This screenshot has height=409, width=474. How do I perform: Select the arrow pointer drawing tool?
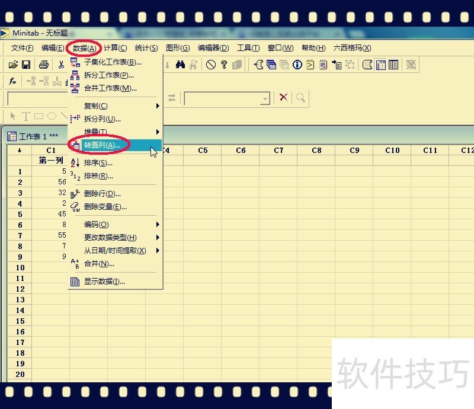[x=12, y=116]
